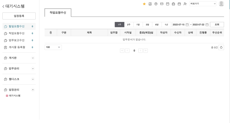The width and height of the screenshot is (230, 123).
Task: Select the 3달 period filter
Action: pos(147,25)
